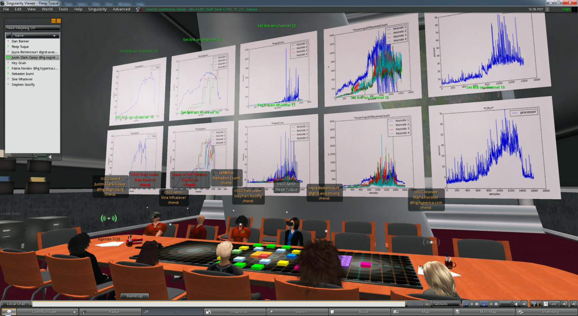Click the Stand Up button
This screenshot has width=578, height=316.
(x=134, y=296)
